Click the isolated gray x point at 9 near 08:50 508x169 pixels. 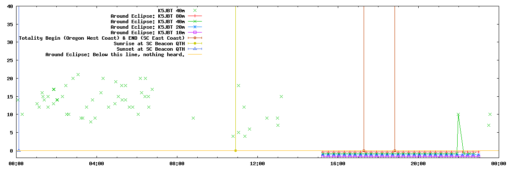coord(193,118)
